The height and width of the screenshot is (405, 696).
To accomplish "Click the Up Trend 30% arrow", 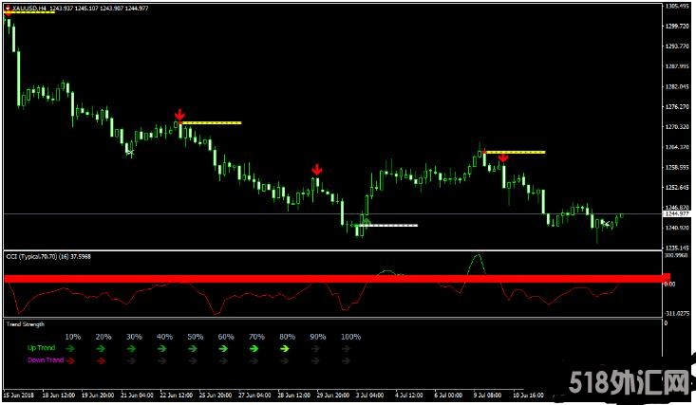I will pos(131,349).
